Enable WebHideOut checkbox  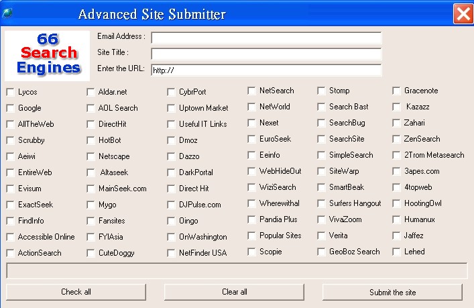coord(251,171)
